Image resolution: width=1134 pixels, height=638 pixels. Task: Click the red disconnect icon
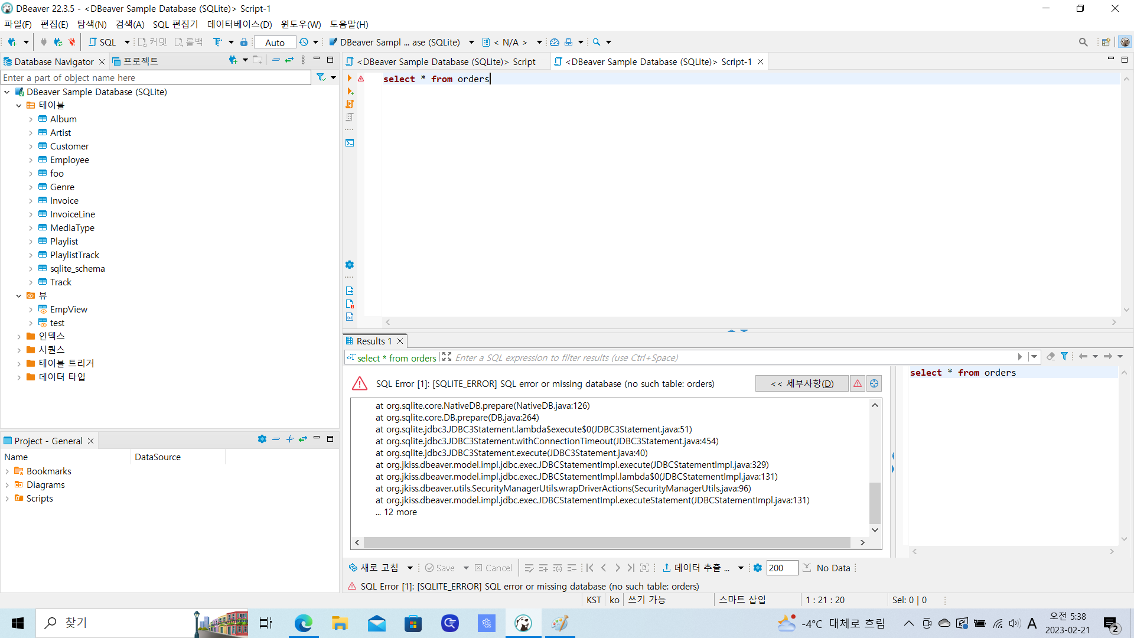pos(72,42)
